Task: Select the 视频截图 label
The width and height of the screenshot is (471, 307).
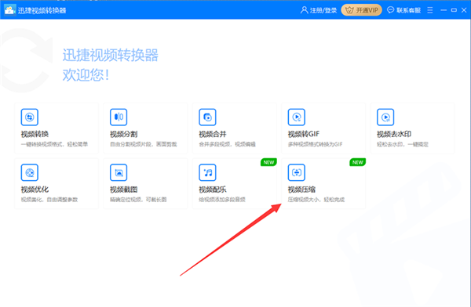Action: click(x=123, y=190)
